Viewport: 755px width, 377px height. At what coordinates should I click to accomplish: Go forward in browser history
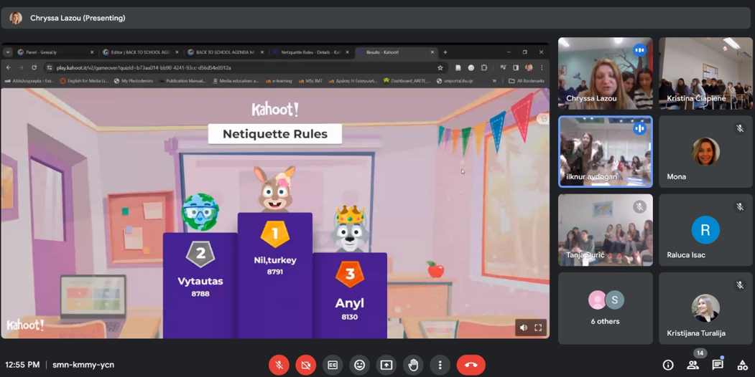click(x=21, y=67)
